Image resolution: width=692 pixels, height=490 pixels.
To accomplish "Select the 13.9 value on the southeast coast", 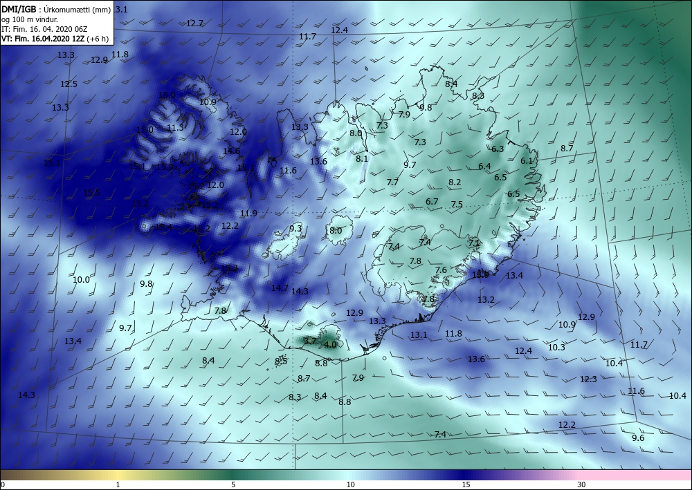I will [480, 274].
